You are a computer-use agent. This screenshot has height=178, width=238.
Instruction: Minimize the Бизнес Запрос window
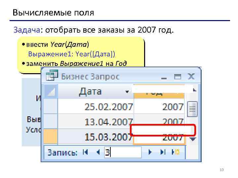164,78
